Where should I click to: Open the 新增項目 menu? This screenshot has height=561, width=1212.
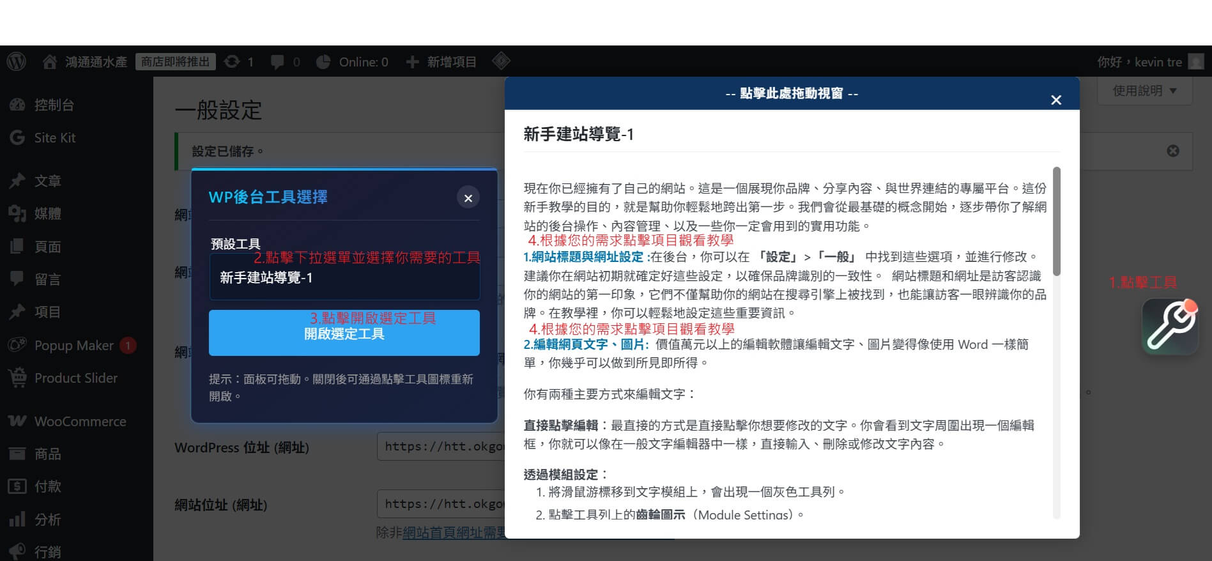(452, 62)
